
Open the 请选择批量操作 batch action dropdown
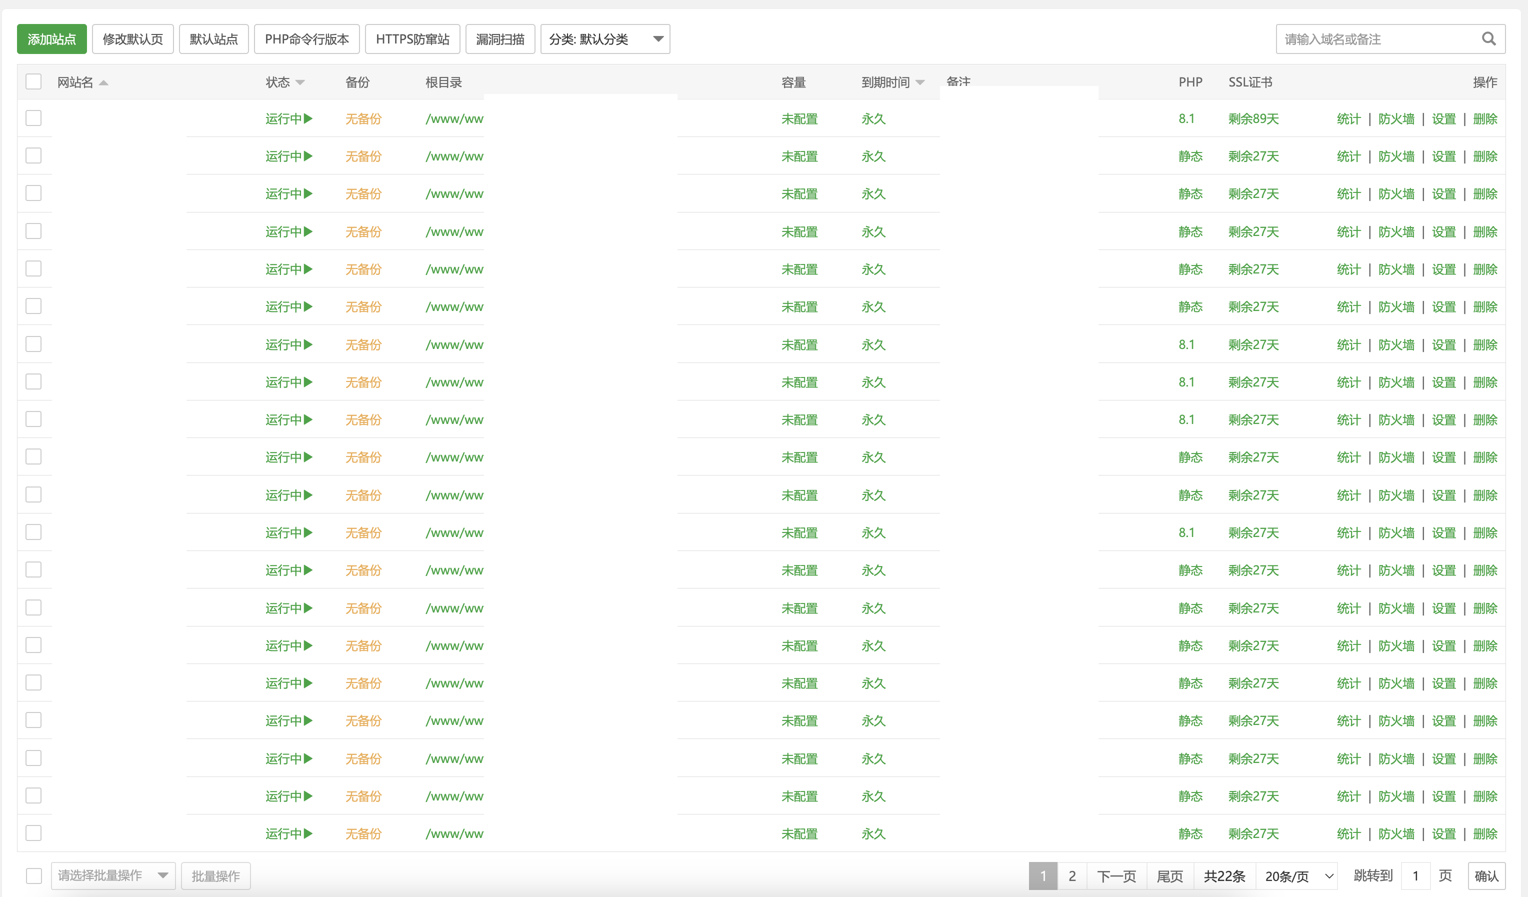(113, 876)
